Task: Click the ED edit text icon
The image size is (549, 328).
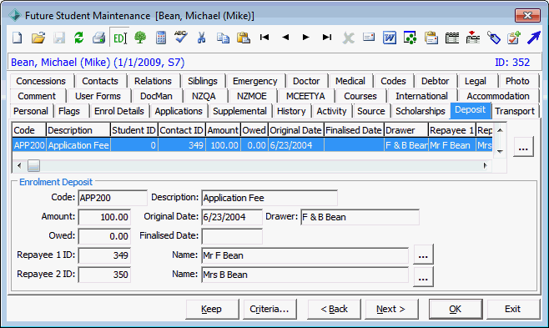Action: pyautogui.click(x=120, y=38)
